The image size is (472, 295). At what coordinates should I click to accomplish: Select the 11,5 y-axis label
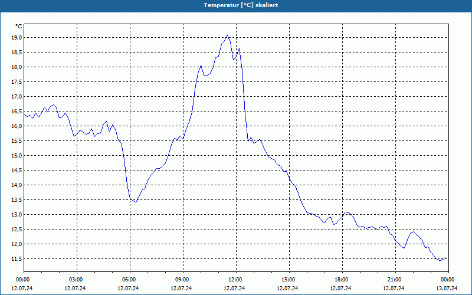[x=17, y=259]
